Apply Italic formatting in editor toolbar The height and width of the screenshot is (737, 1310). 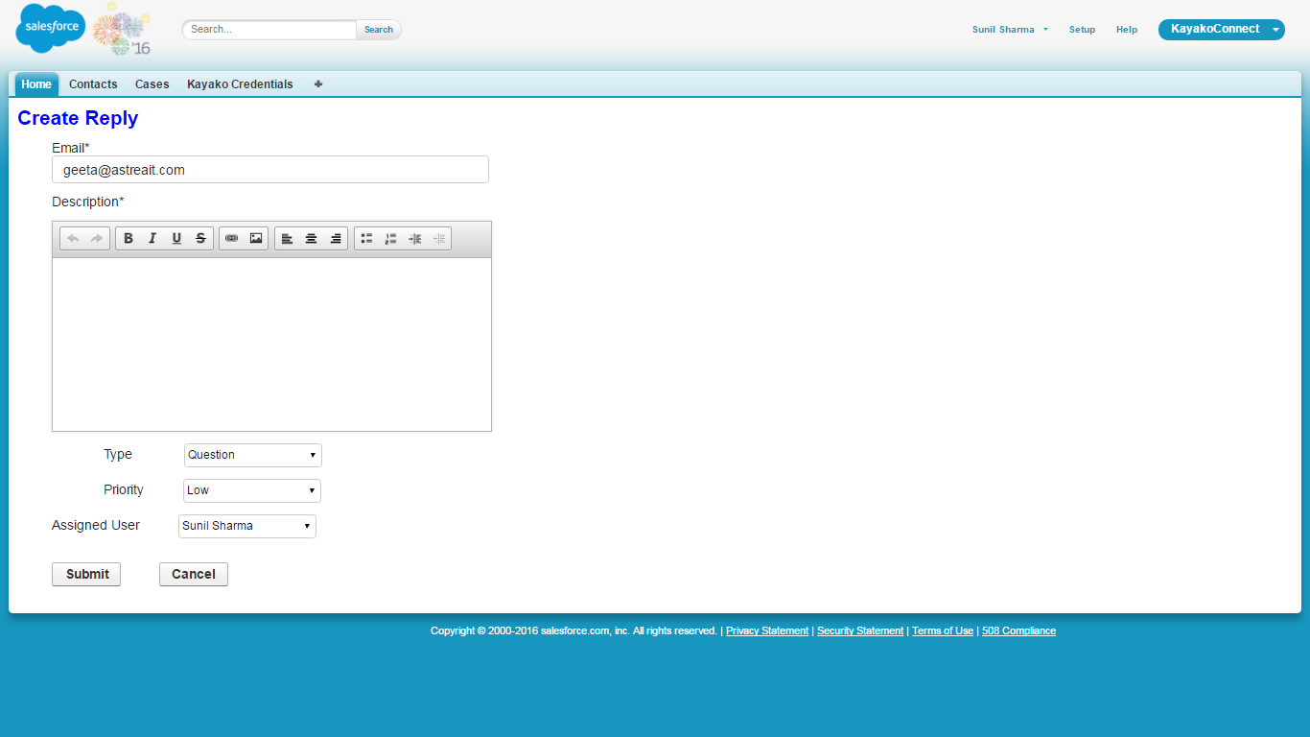tap(152, 239)
